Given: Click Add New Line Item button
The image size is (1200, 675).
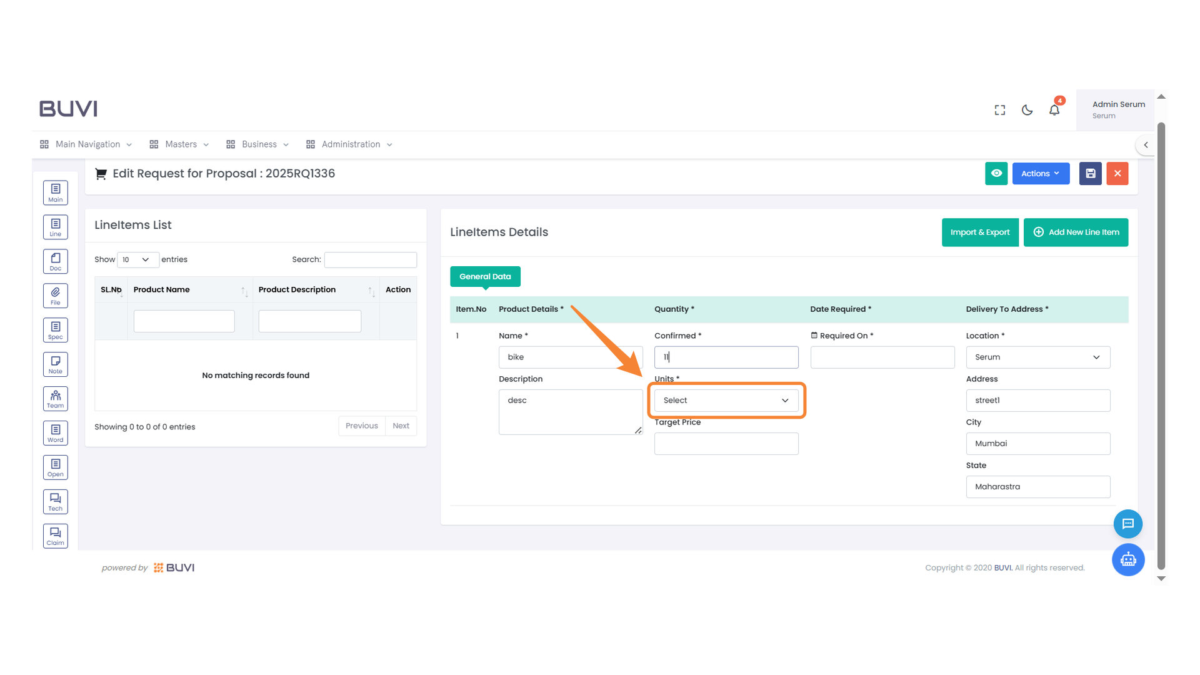Looking at the screenshot, I should (1076, 232).
